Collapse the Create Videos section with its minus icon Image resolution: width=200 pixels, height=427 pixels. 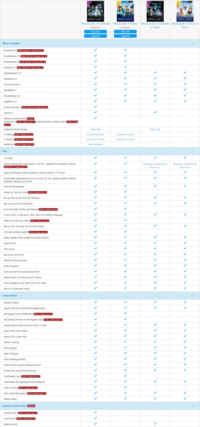[193, 296]
